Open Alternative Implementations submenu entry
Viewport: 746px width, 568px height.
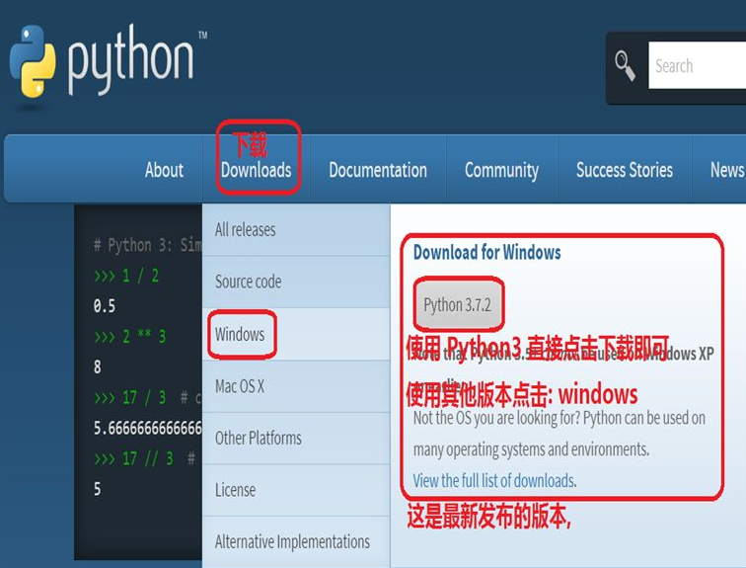(292, 541)
